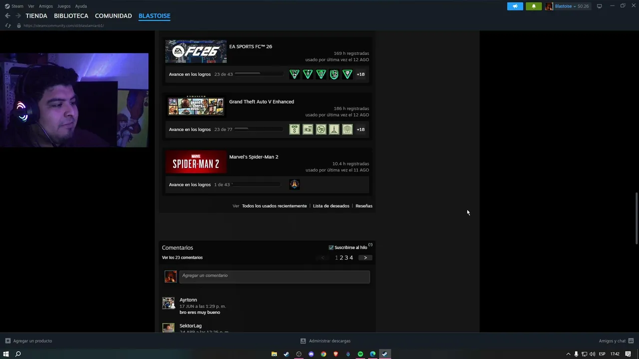The image size is (639, 359).
Task: Open the Ver menu
Action: tap(31, 6)
